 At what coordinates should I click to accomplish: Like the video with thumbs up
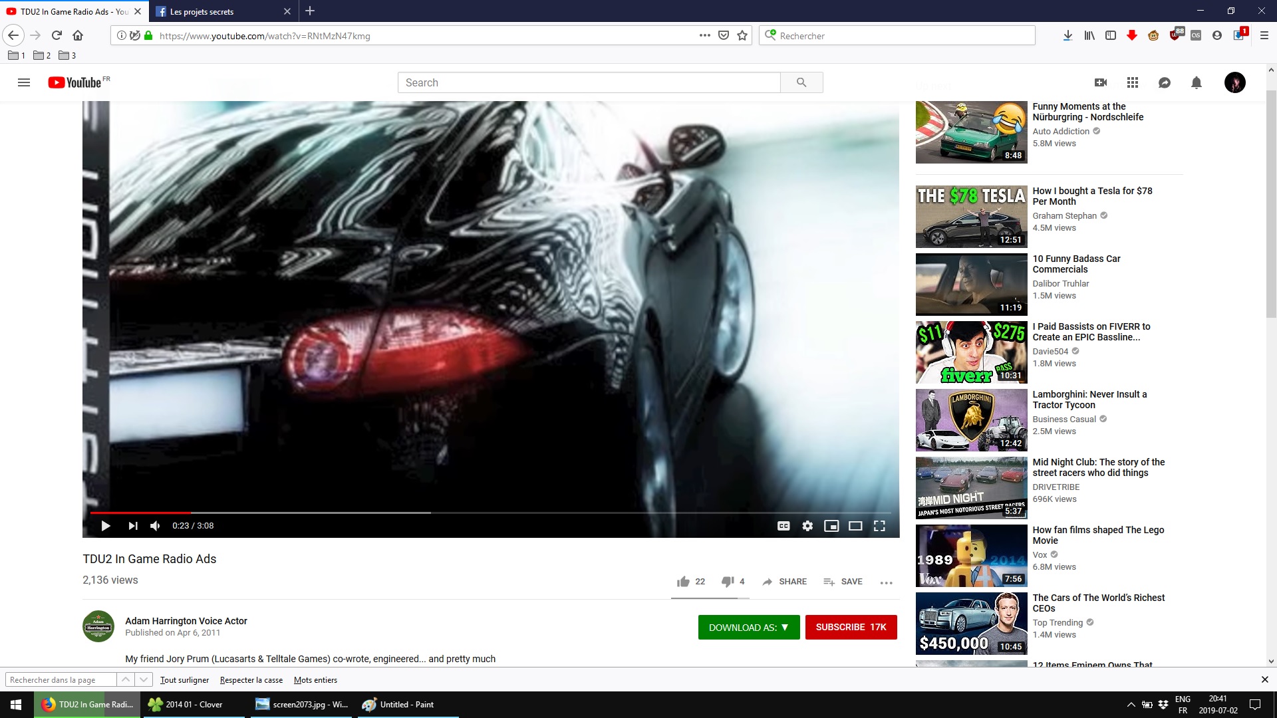(683, 582)
